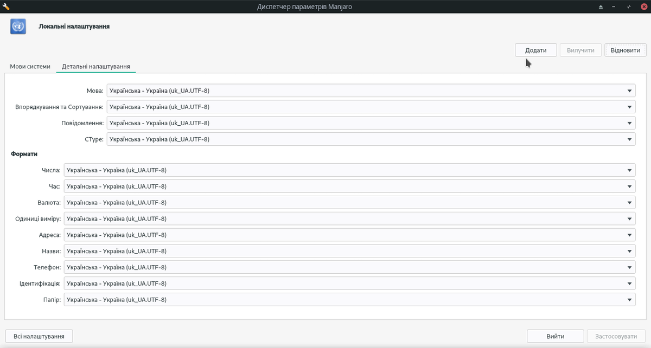Click the Назви: field label
Screen dimensions: 651x348
51,251
